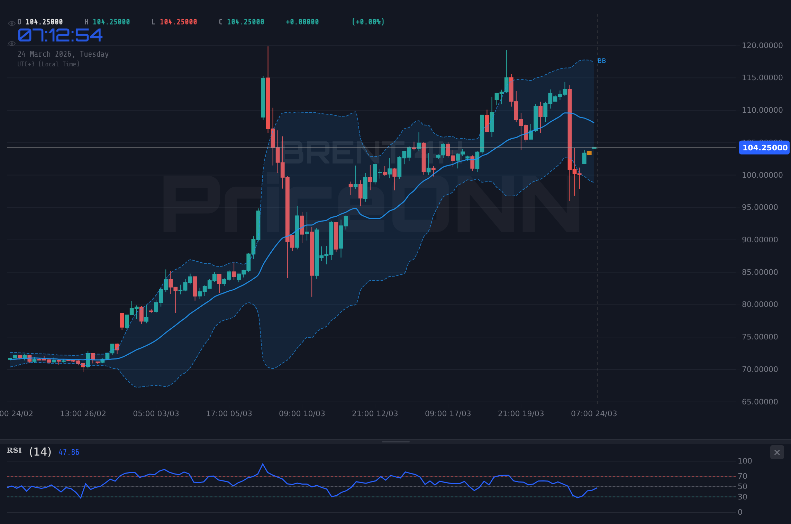Toggle visibility of the chart series
791x524 pixels.
(x=11, y=43)
